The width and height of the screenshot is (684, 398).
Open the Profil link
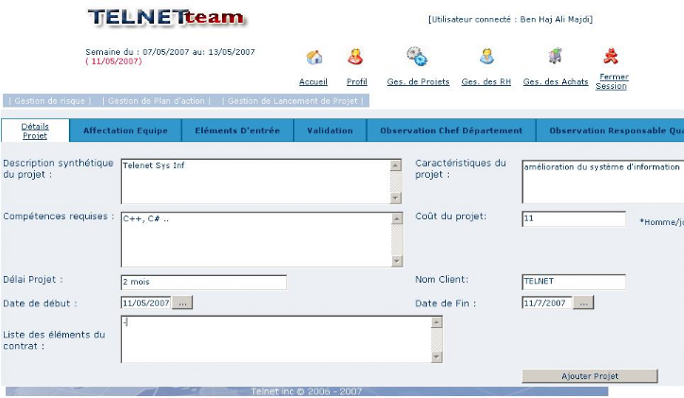[x=357, y=81]
